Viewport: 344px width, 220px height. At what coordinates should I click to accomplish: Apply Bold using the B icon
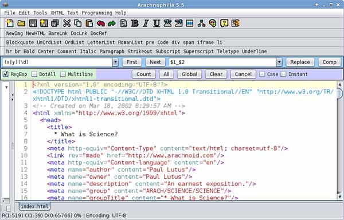[135, 23]
